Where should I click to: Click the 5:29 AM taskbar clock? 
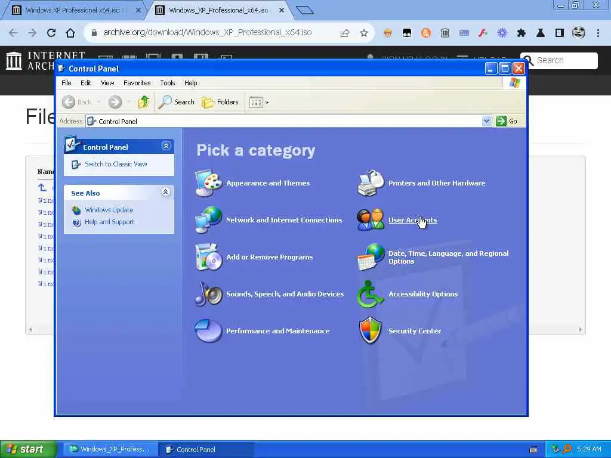tap(589, 449)
